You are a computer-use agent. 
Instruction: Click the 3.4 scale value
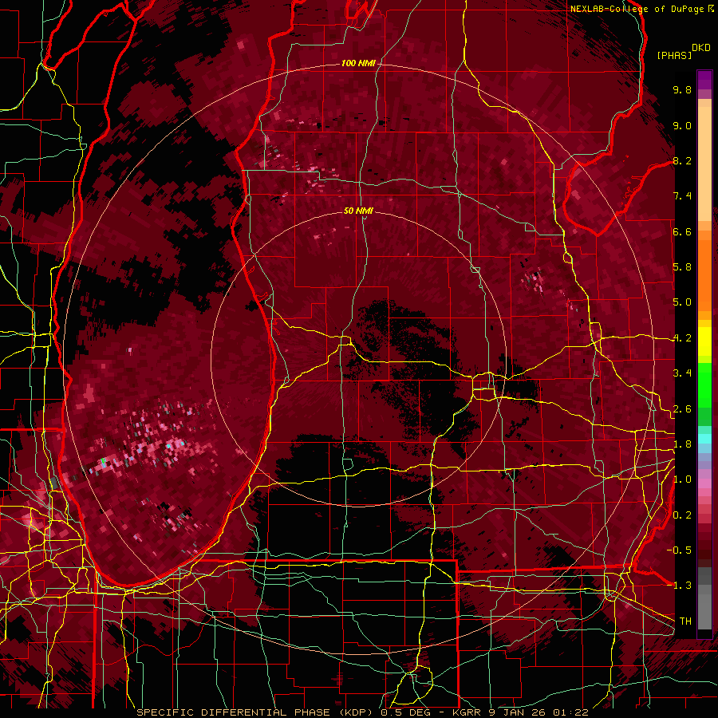pyautogui.click(x=682, y=373)
